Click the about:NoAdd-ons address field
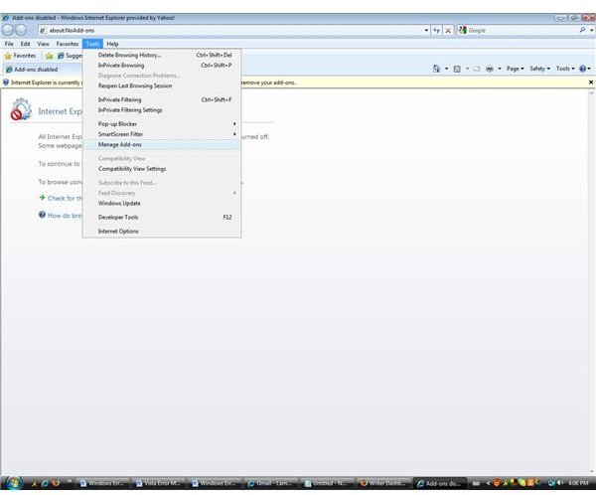 pos(231,31)
